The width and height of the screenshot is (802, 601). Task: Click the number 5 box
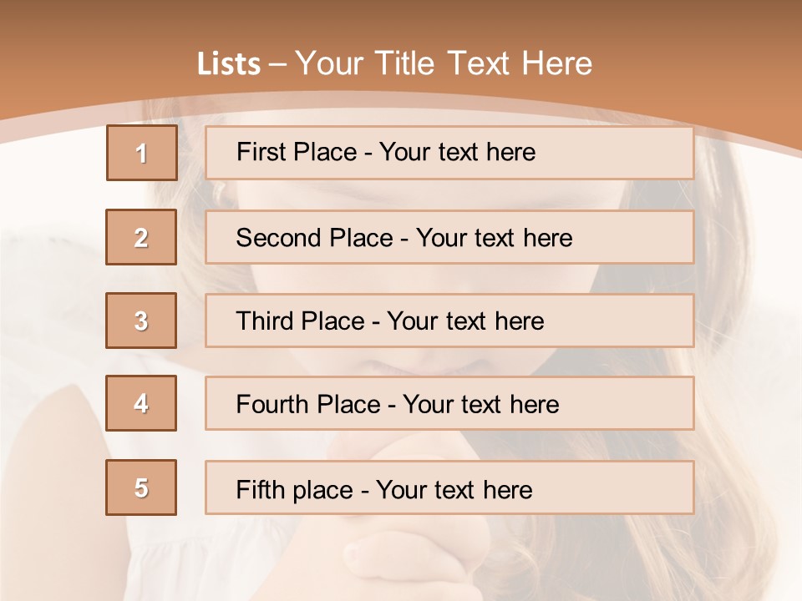click(141, 487)
